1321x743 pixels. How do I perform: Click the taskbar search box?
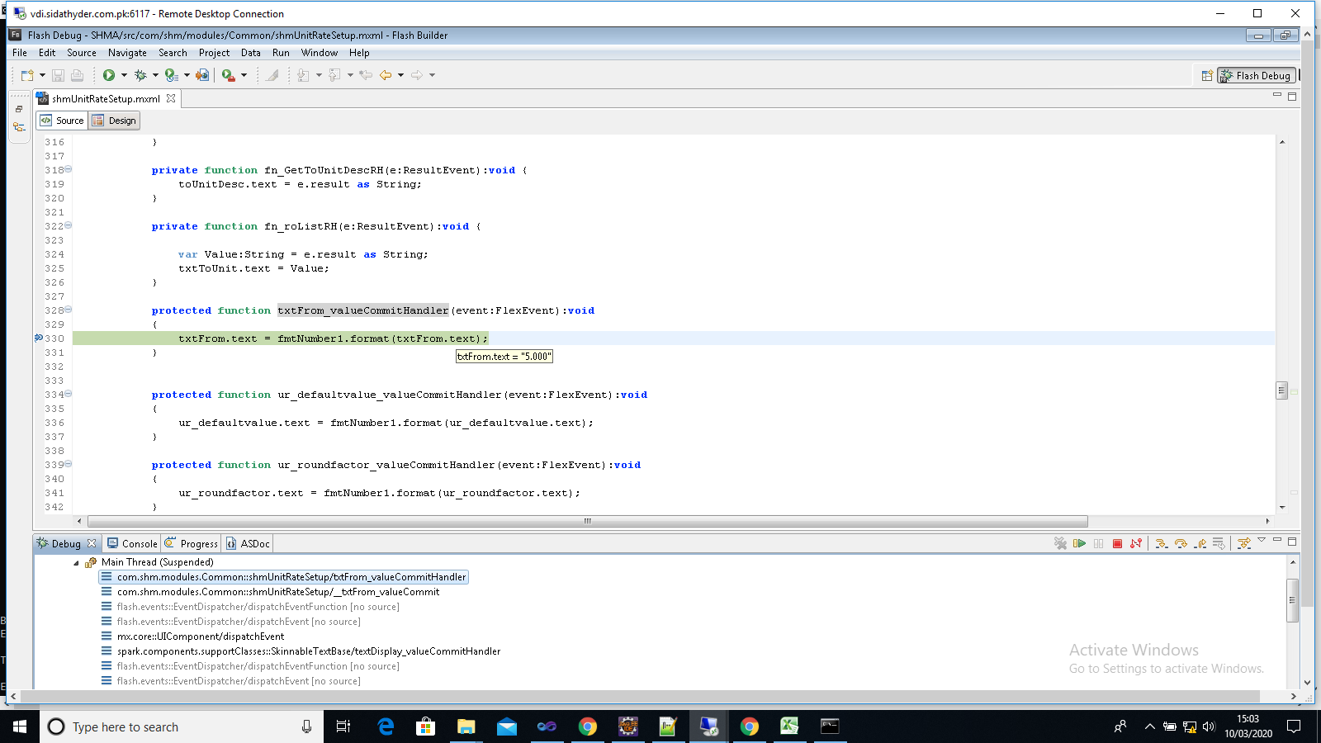[x=182, y=726]
